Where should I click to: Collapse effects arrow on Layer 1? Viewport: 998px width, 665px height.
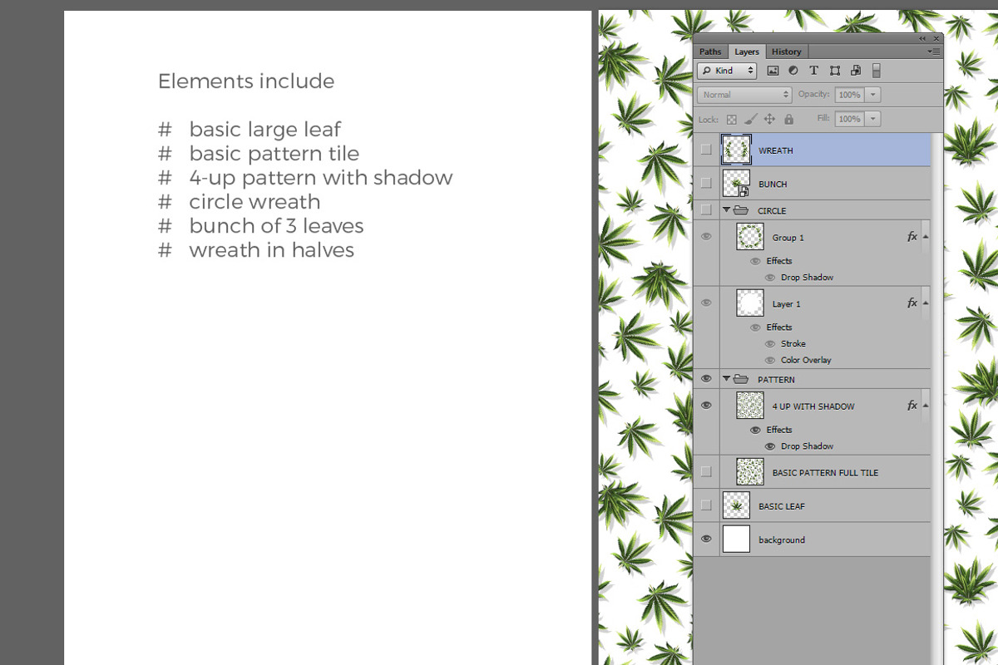(x=926, y=303)
